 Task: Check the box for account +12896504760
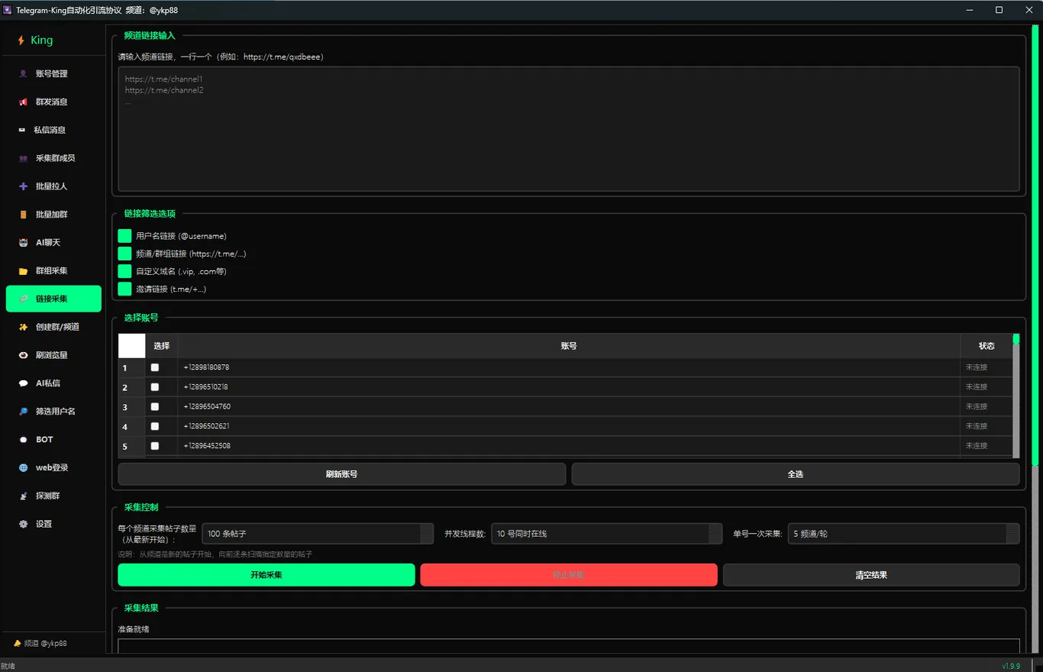point(155,406)
